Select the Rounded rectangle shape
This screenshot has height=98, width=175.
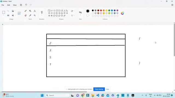click(x=59, y=11)
